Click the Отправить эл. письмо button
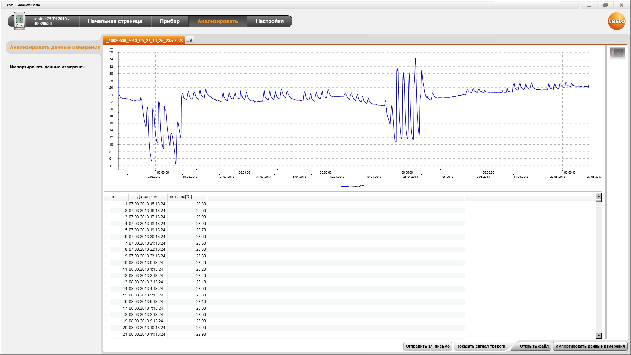Screen dimensions: 631x355 pos(428,346)
